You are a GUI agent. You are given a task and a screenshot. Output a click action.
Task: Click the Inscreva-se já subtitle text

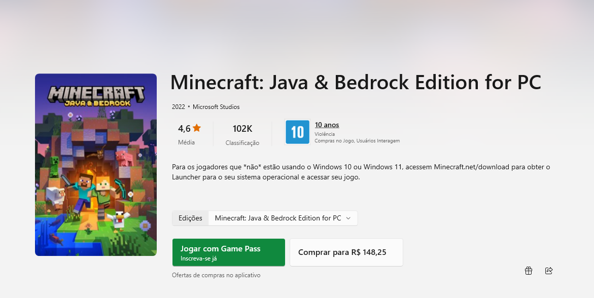click(198, 259)
